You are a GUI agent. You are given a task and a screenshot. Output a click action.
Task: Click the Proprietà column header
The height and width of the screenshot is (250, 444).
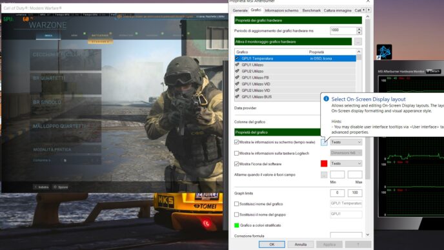tap(332, 52)
